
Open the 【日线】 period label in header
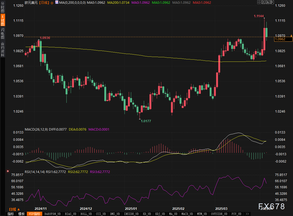pos(44,2)
